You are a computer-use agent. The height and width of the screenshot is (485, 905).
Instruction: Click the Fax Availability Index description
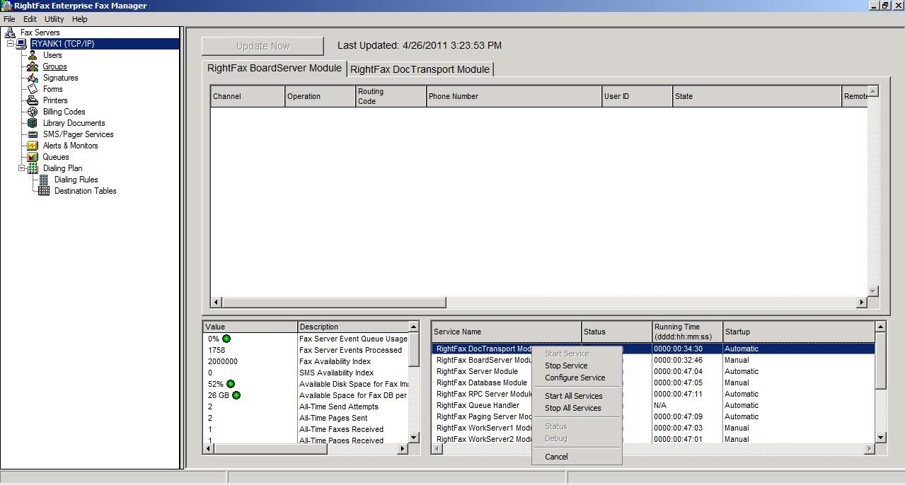[335, 361]
